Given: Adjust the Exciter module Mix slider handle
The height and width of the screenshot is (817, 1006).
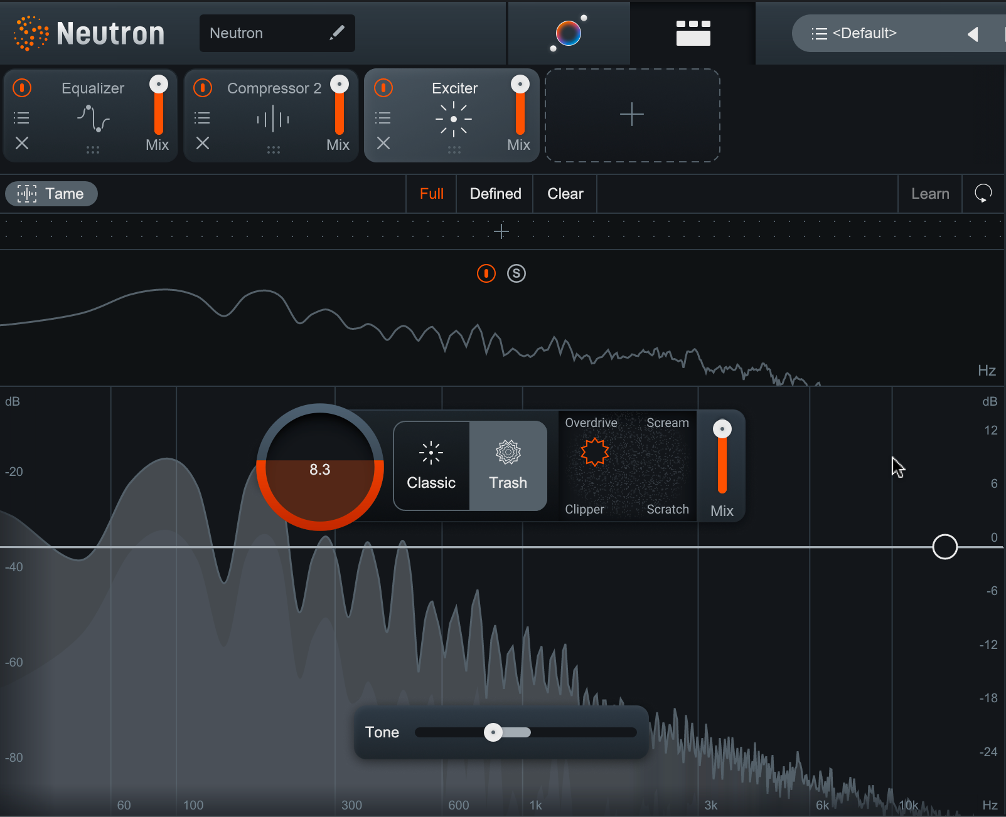Looking at the screenshot, I should coord(520,85).
